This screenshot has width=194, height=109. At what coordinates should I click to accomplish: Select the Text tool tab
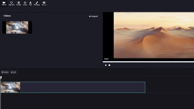(x=30, y=3)
